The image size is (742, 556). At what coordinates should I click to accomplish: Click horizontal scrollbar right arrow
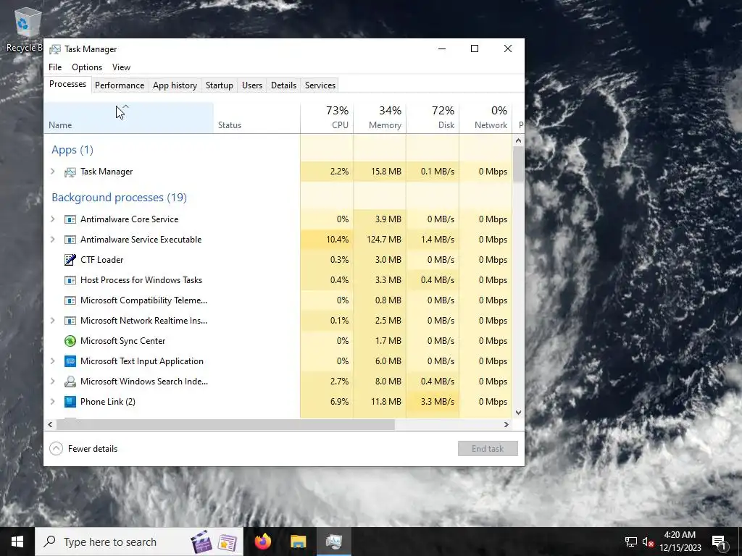(x=507, y=424)
